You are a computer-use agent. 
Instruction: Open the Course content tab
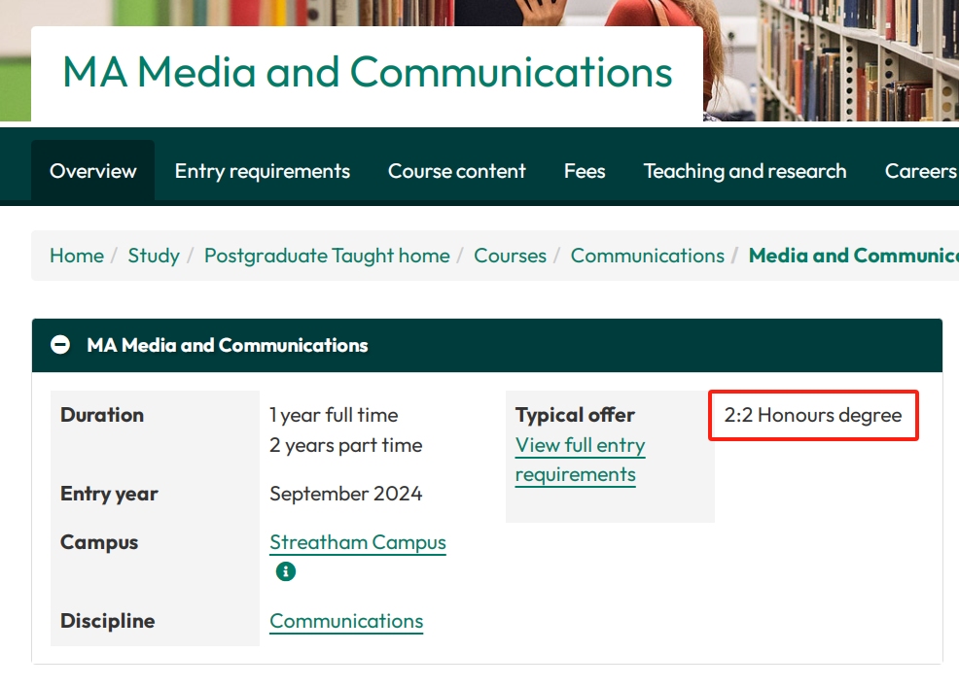pyautogui.click(x=456, y=171)
